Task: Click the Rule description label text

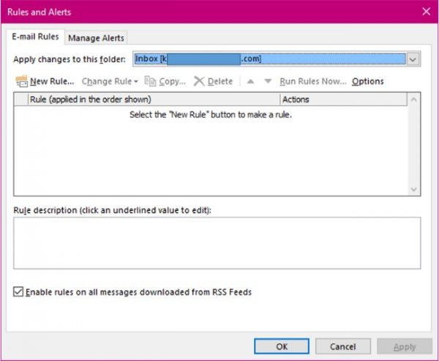Action: tap(112, 210)
